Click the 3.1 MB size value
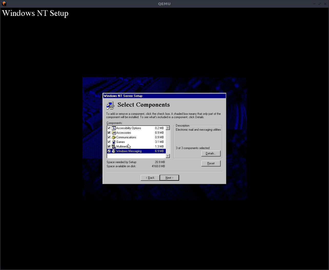This screenshot has height=270, width=329. pyautogui.click(x=159, y=142)
